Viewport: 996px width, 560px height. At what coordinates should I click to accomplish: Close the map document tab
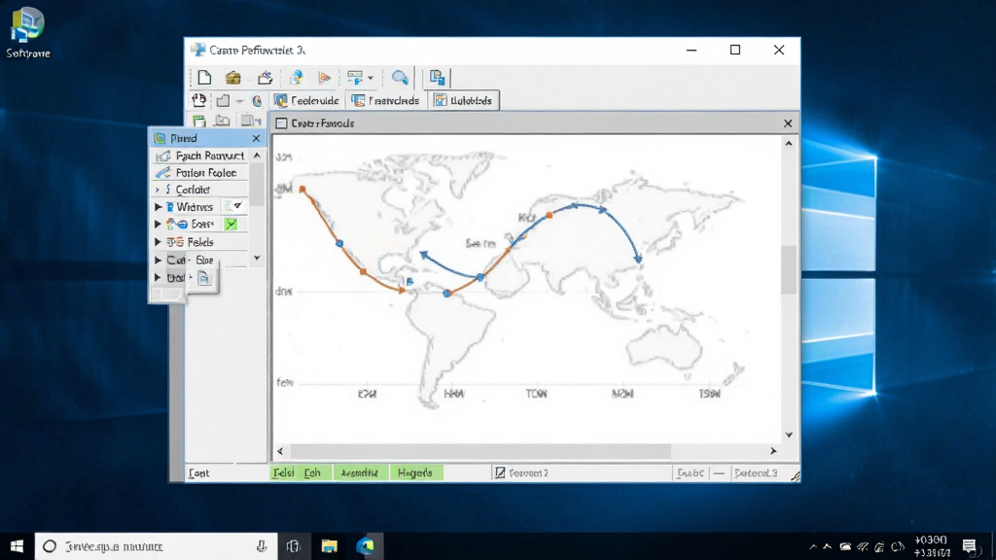[788, 123]
